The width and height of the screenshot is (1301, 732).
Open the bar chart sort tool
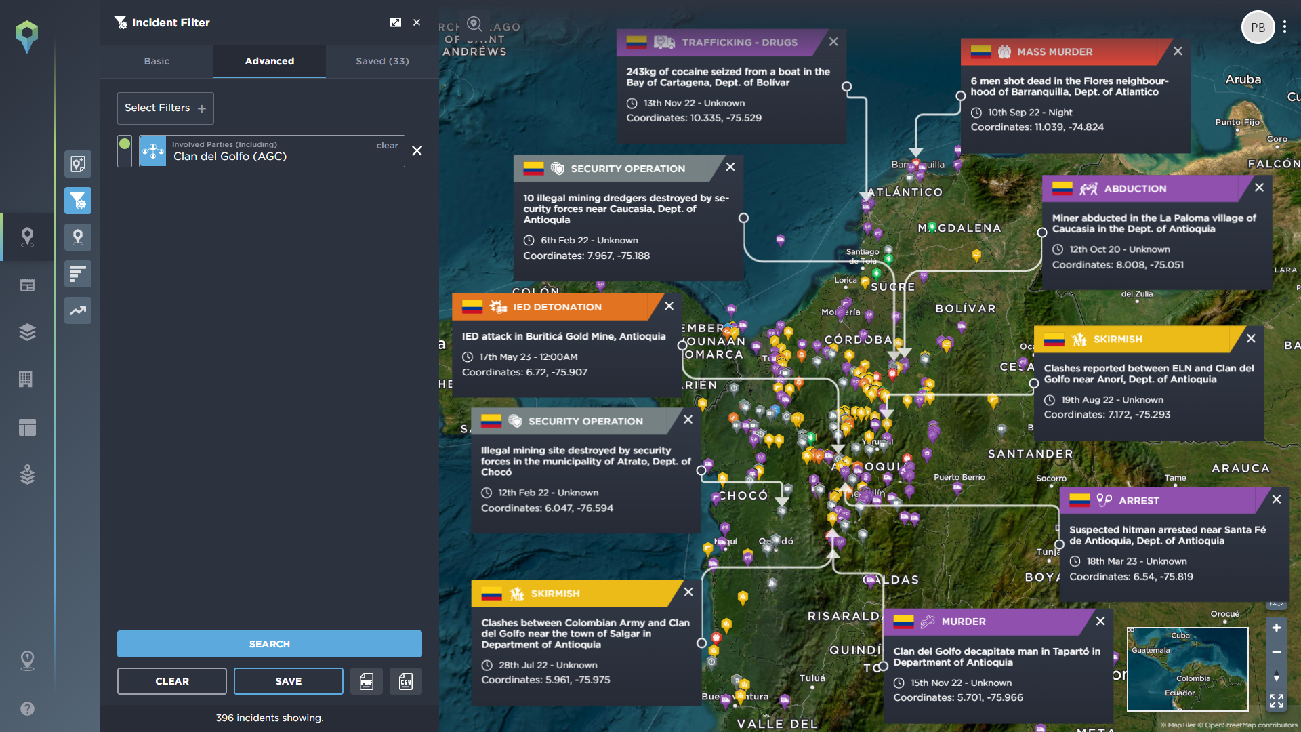click(x=78, y=274)
